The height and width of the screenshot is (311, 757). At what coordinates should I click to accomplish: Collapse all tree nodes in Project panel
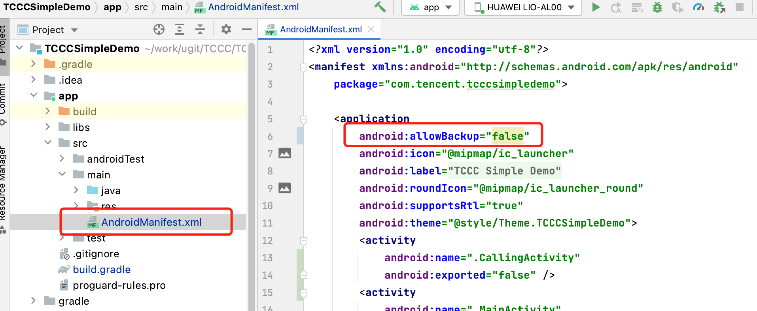[x=200, y=29]
